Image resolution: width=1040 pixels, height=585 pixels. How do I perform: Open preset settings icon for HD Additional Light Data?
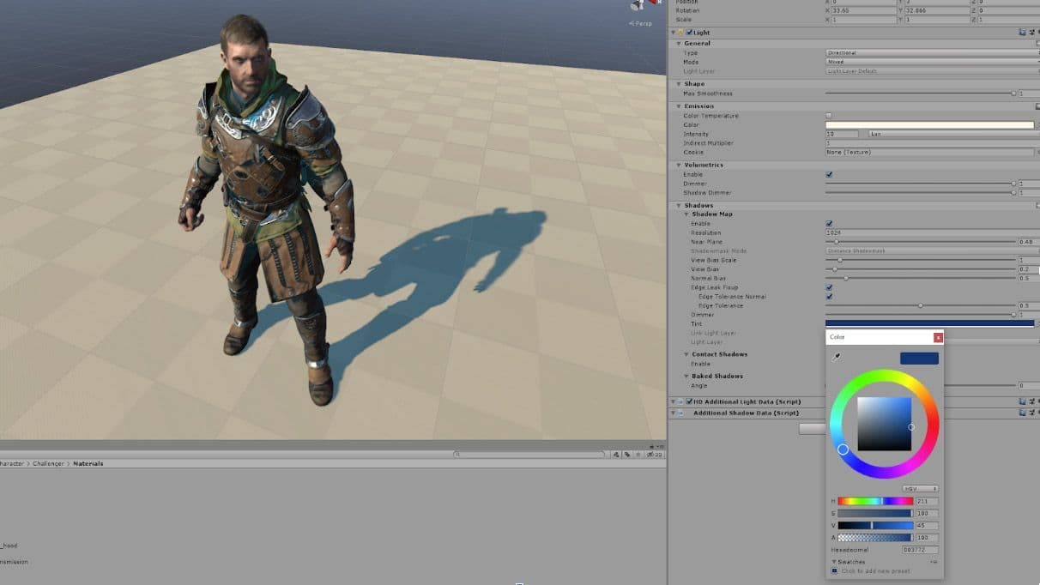(1031, 401)
